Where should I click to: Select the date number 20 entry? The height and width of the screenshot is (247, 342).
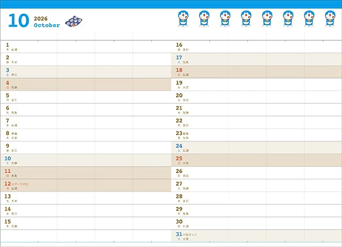[179, 95]
